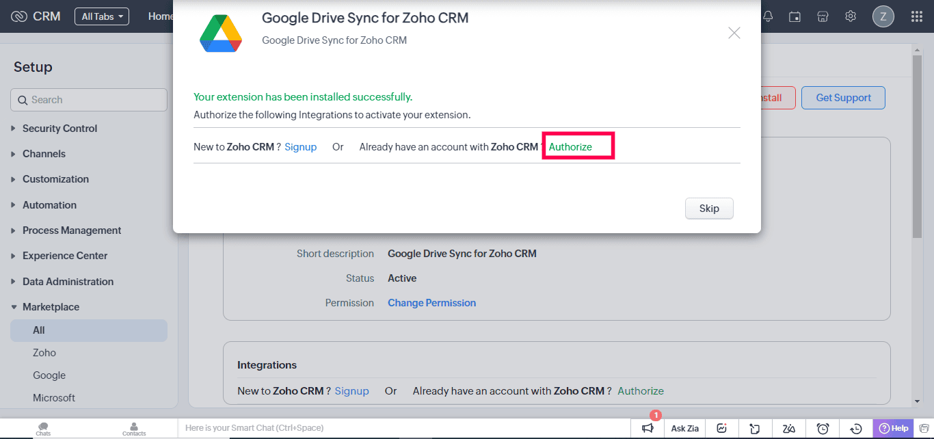
Task: Open the recent items history icon
Action: [x=856, y=429]
